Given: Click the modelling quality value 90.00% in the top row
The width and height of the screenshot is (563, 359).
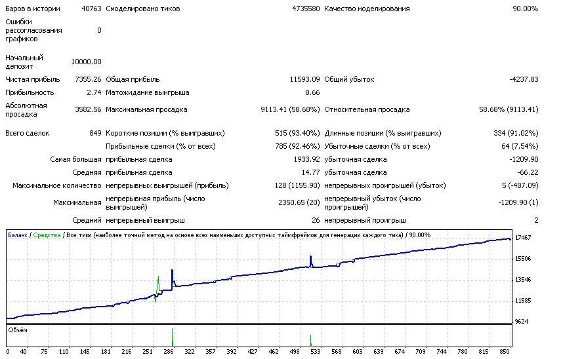Looking at the screenshot, I should click(x=526, y=9).
